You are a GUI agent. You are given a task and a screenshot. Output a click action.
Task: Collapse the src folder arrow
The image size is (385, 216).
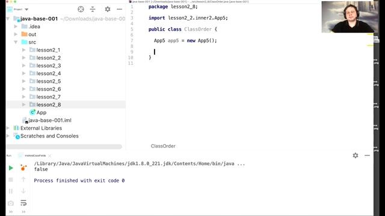pos(16,42)
